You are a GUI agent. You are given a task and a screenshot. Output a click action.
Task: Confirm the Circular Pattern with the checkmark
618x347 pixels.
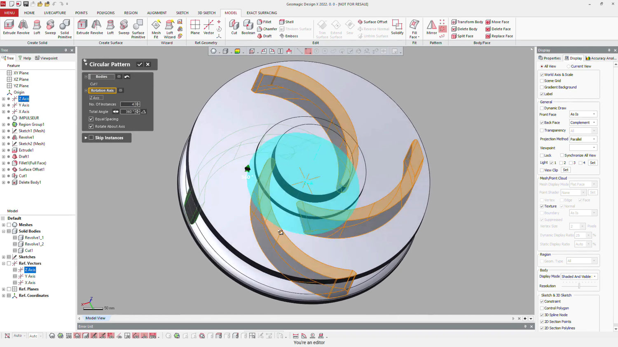[x=140, y=65]
